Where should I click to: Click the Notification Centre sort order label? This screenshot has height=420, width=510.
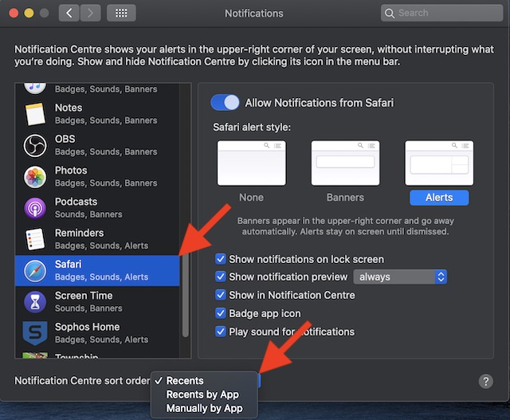click(82, 381)
